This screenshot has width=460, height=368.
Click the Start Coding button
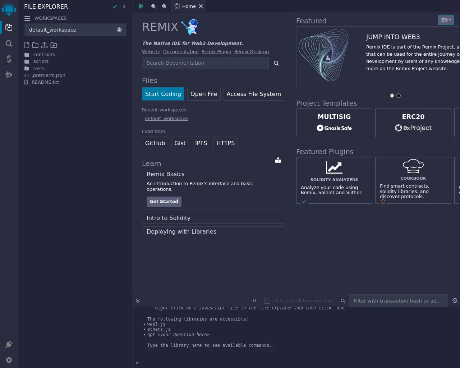[x=163, y=94]
